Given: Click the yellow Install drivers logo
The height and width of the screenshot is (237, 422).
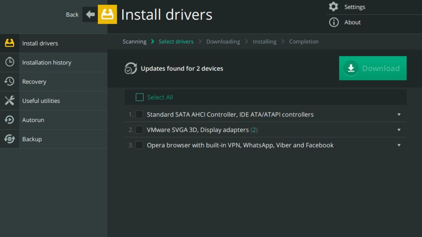Looking at the screenshot, I should pos(107,14).
